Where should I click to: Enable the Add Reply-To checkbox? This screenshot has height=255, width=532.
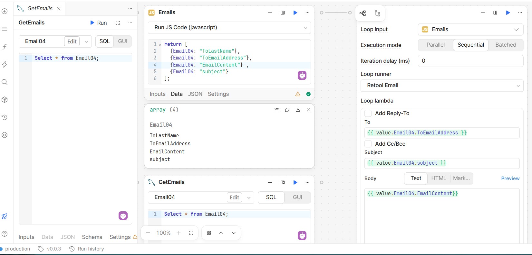pos(368,113)
